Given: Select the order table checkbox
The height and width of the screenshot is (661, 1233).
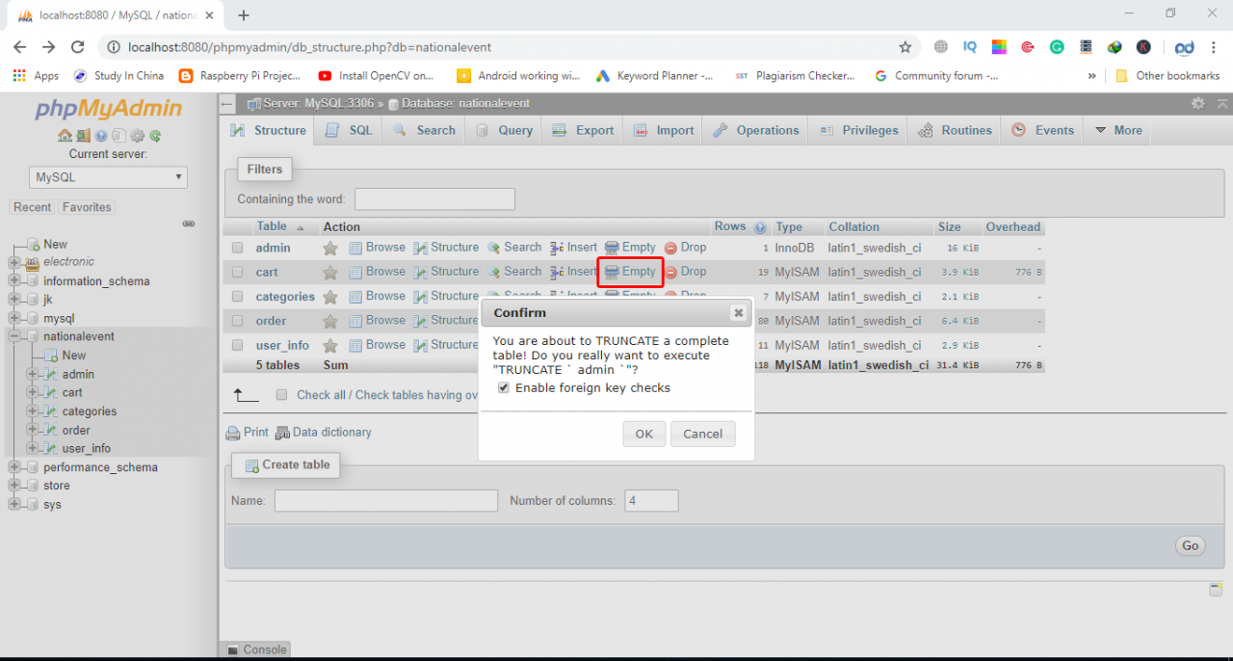Looking at the screenshot, I should pos(237,321).
